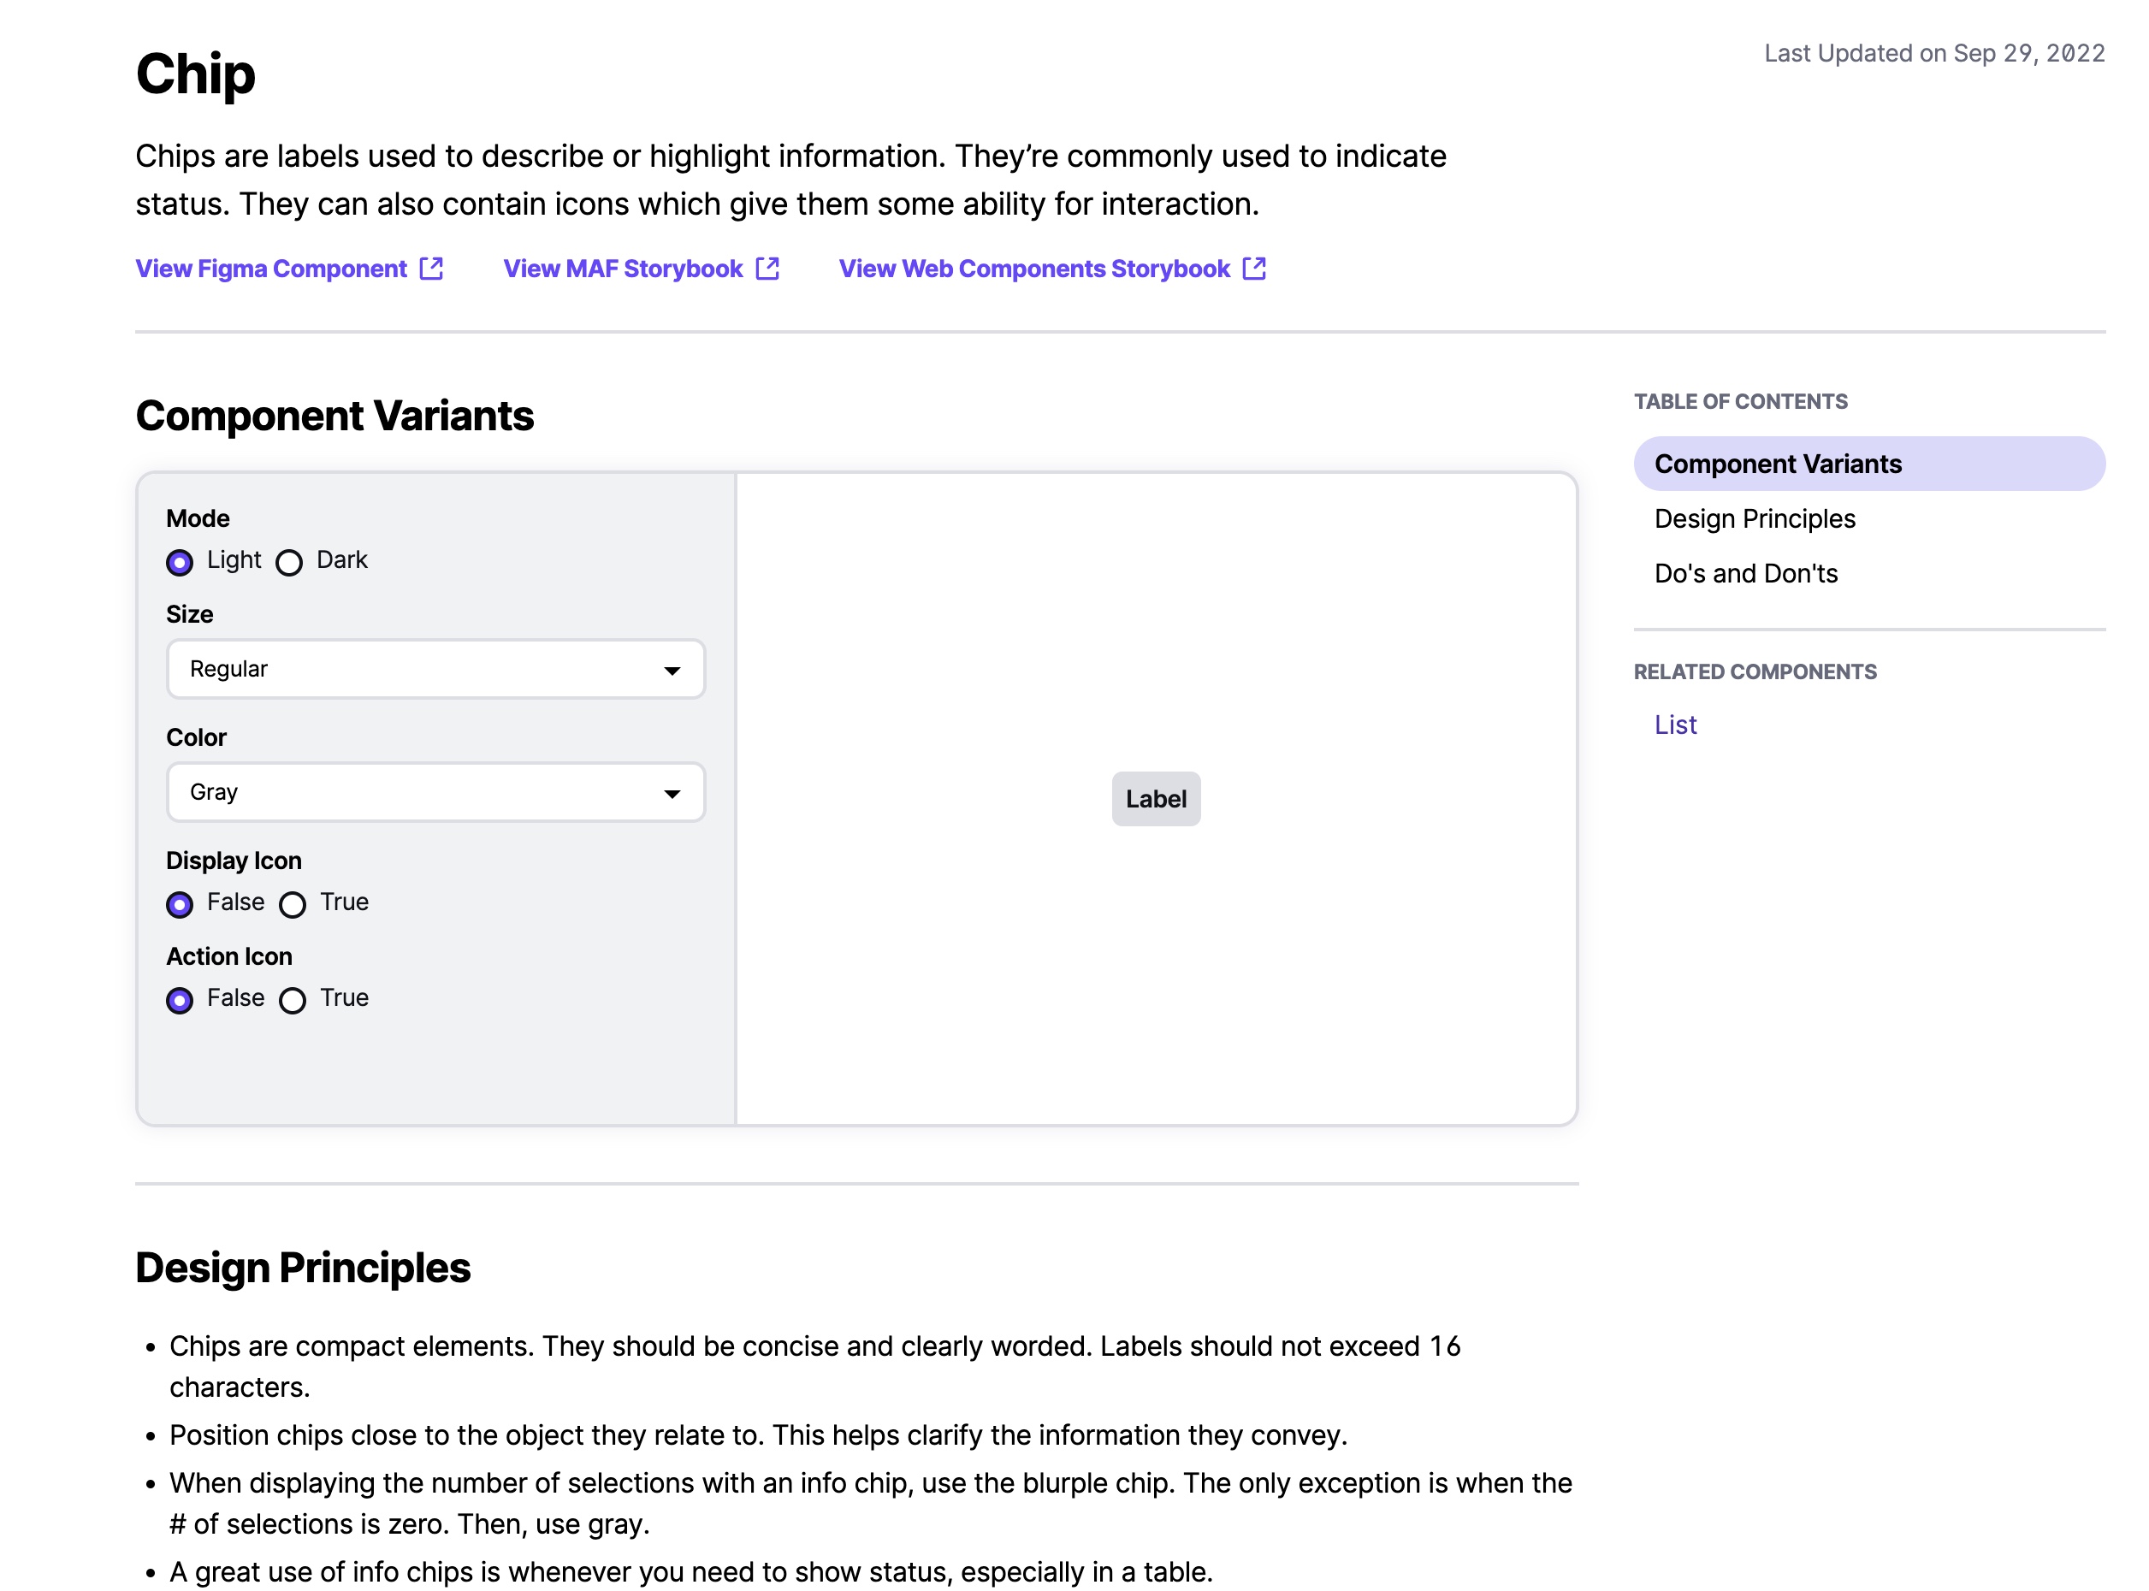Select False for Display Icon
The height and width of the screenshot is (1591, 2149).
(179, 904)
